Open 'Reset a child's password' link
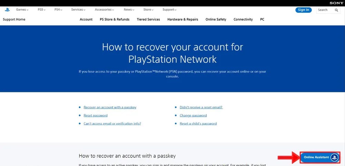The width and height of the screenshot is (345, 166). coord(198,124)
